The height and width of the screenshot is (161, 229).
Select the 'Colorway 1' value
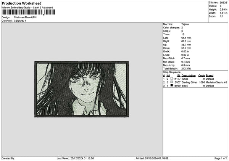[x=20, y=21]
